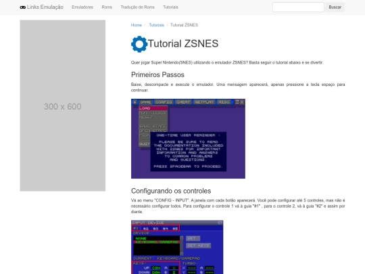Follow the Tutoriais breadcrumb link
This screenshot has width=365, height=274.
tap(156, 25)
